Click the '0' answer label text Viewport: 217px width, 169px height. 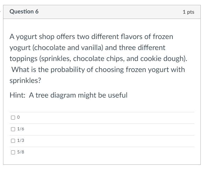(18, 117)
